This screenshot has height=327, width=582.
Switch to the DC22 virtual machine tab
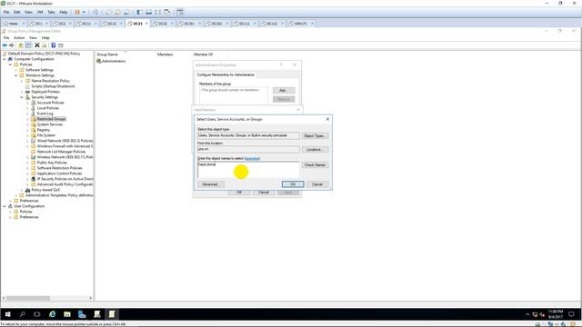[163, 24]
